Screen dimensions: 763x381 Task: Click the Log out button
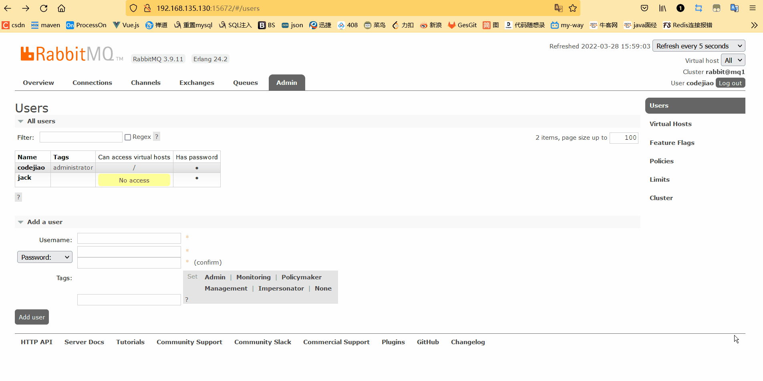(730, 83)
